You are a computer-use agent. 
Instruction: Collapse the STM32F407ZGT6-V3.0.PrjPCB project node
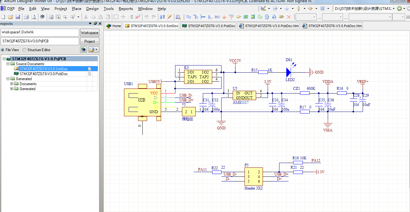click(x=4, y=59)
